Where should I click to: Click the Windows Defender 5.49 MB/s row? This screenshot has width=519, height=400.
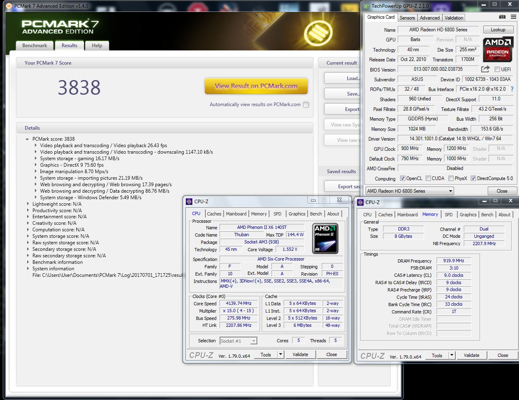tap(90, 198)
